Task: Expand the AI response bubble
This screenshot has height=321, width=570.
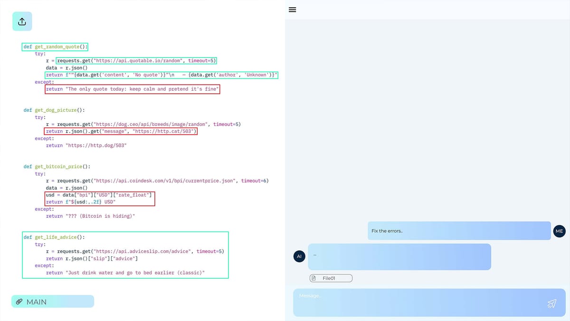Action: [400, 256]
